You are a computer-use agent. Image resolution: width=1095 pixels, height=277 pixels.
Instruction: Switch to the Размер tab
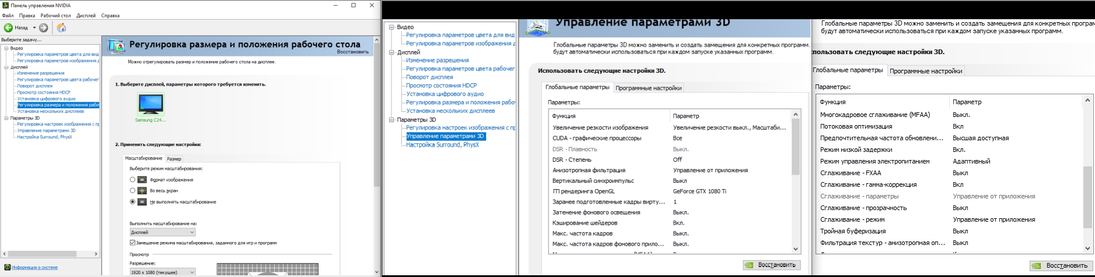[x=174, y=159]
